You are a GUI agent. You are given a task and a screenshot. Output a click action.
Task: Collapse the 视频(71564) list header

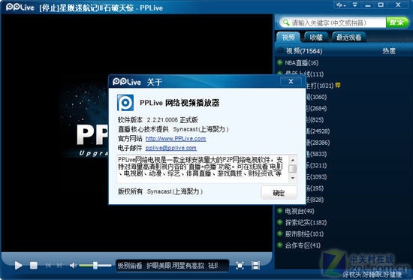[304, 51]
